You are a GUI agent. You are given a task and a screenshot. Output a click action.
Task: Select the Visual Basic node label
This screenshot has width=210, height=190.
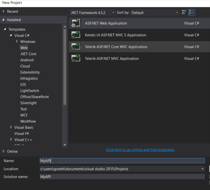click(24, 127)
